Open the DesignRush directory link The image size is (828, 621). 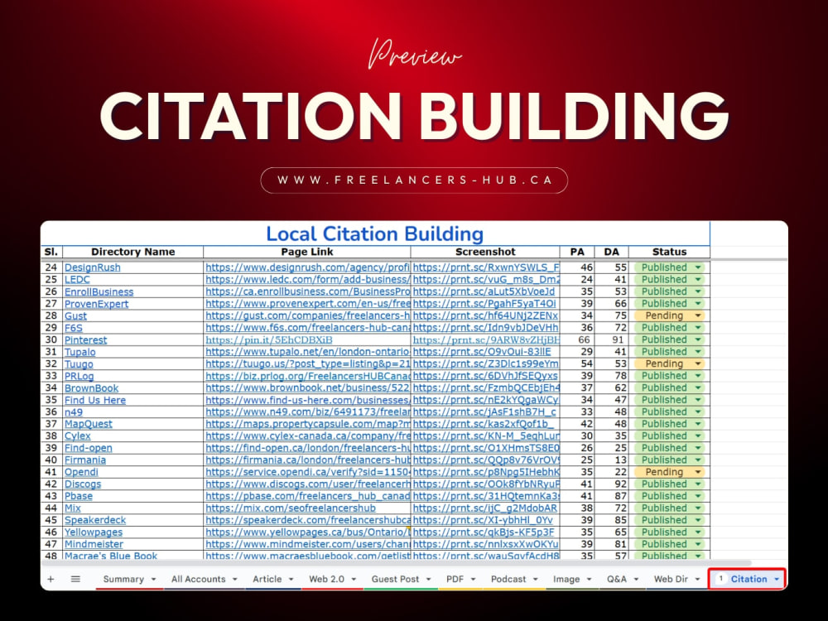pyautogui.click(x=93, y=267)
